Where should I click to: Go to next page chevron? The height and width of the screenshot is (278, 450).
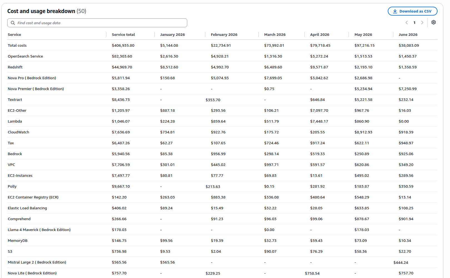tap(422, 23)
